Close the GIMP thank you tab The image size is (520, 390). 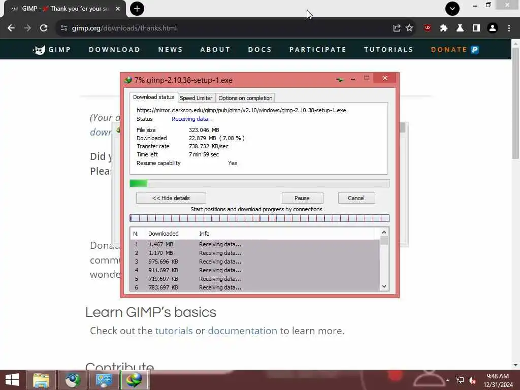click(118, 9)
